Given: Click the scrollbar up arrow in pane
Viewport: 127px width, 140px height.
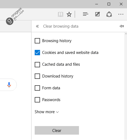Looking at the screenshot, I should 126,34.
